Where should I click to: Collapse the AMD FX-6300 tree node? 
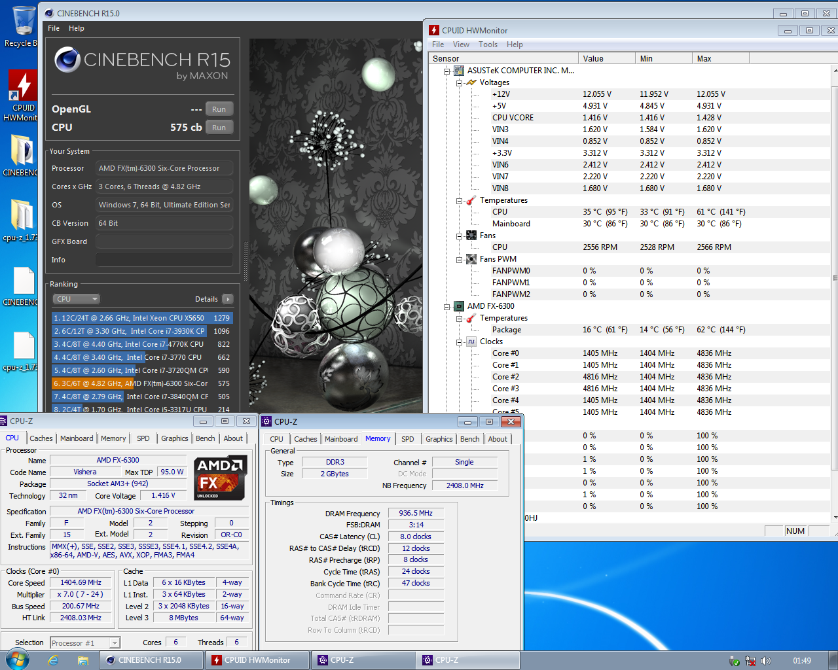point(447,306)
